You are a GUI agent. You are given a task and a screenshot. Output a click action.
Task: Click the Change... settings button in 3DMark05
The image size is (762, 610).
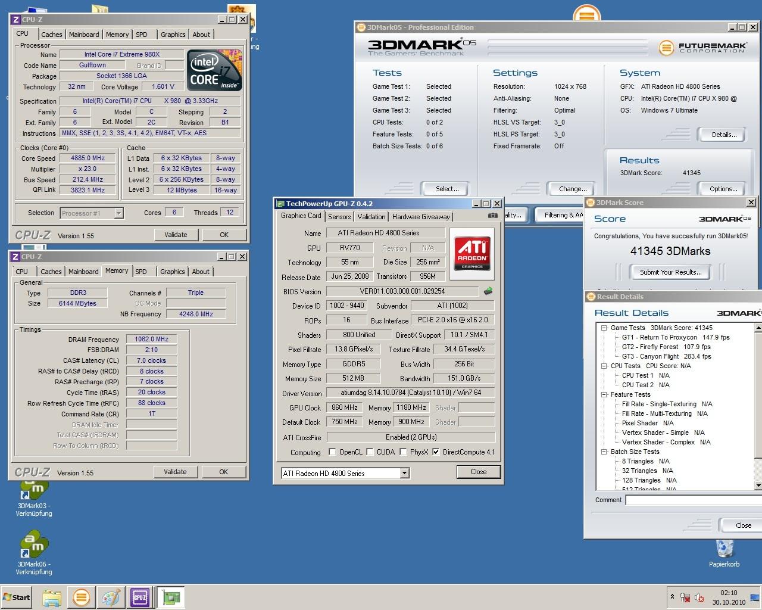click(x=573, y=189)
